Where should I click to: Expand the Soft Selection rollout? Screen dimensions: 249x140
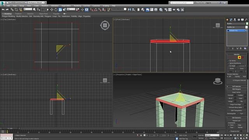click(x=237, y=86)
